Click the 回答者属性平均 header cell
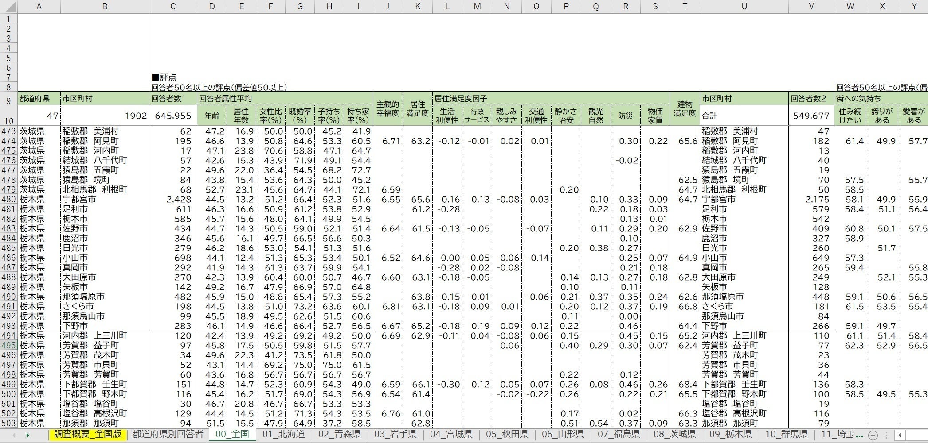The width and height of the screenshot is (928, 443). (x=285, y=98)
